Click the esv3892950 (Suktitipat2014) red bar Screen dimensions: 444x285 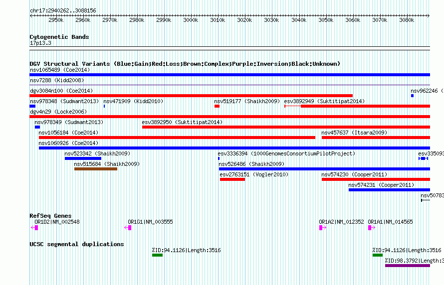tap(286, 127)
